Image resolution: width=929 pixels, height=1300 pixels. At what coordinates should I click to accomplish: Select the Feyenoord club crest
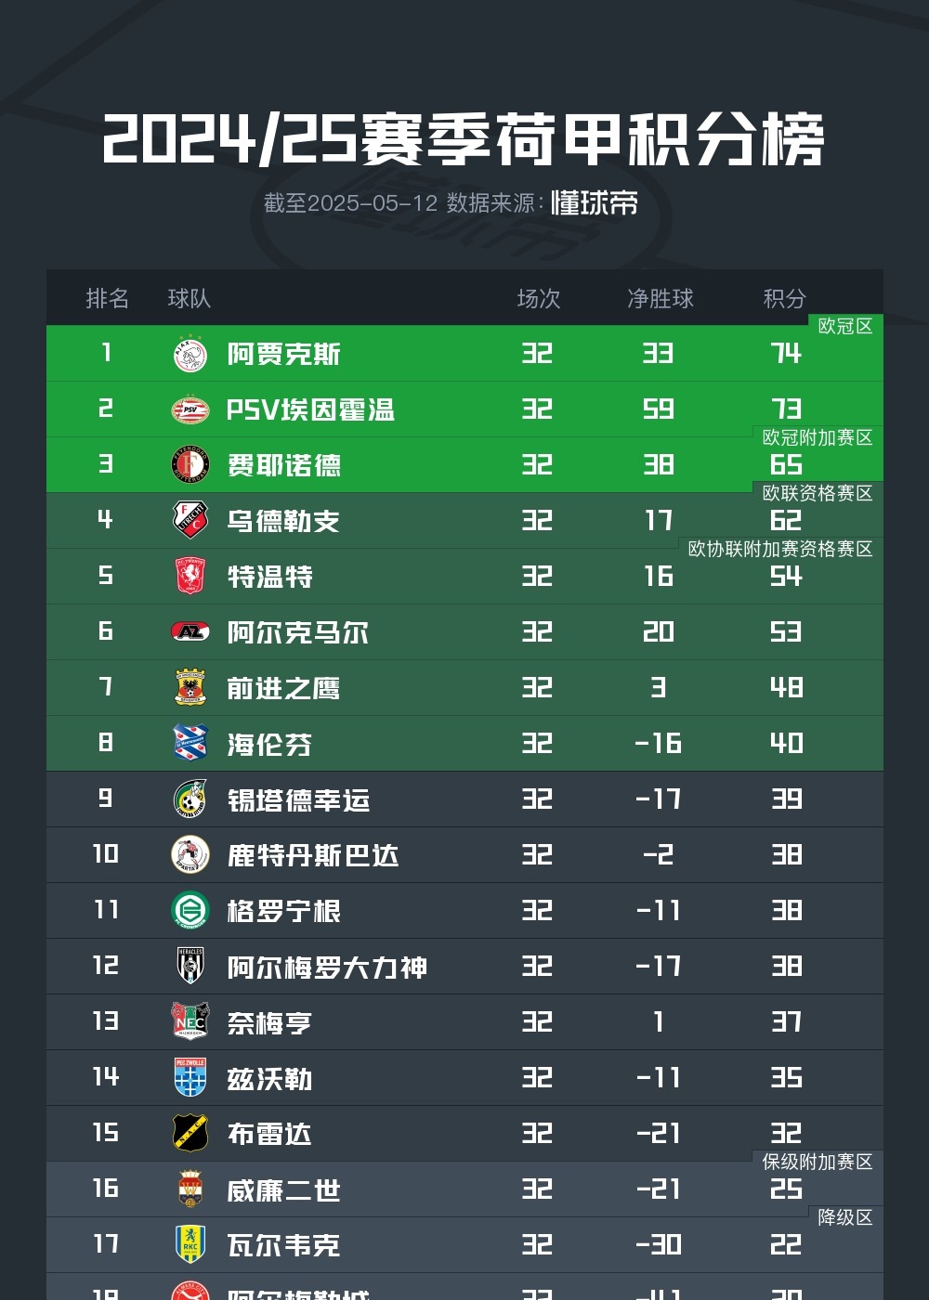click(190, 465)
